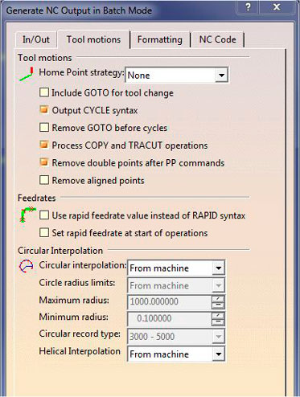Uncheck Output CYCLE syntax
The width and height of the screenshot is (300, 397).
click(x=44, y=110)
